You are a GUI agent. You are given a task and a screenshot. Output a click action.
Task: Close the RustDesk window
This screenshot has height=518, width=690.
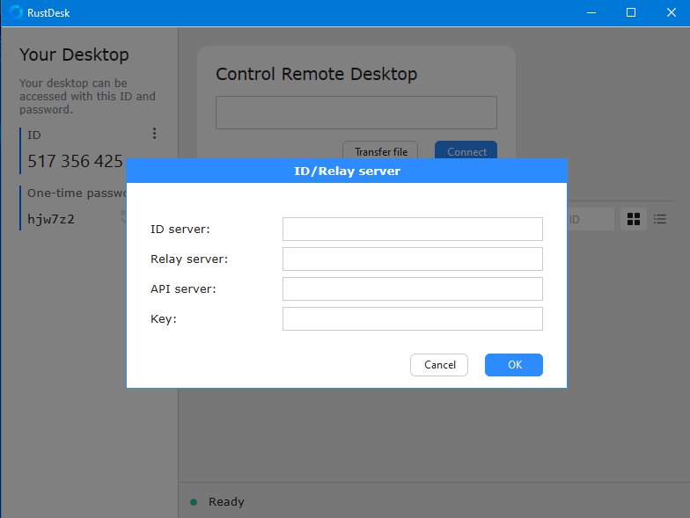tap(671, 12)
